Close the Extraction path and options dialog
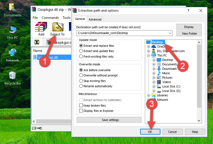The width and height of the screenshot is (213, 144). pyautogui.click(x=201, y=11)
